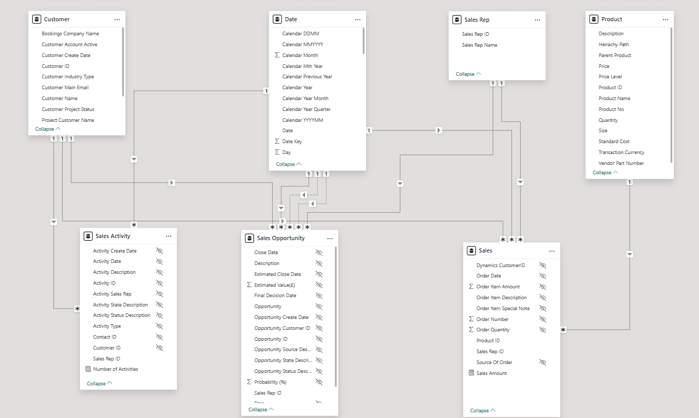Screen dimensions: 699x418
Task: Collapse the Sales Rep table card
Action: 468,74
